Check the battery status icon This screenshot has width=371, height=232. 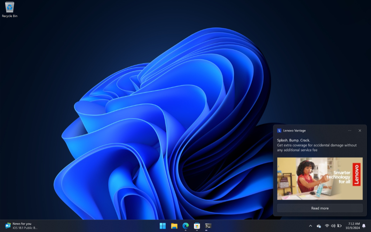point(339,226)
